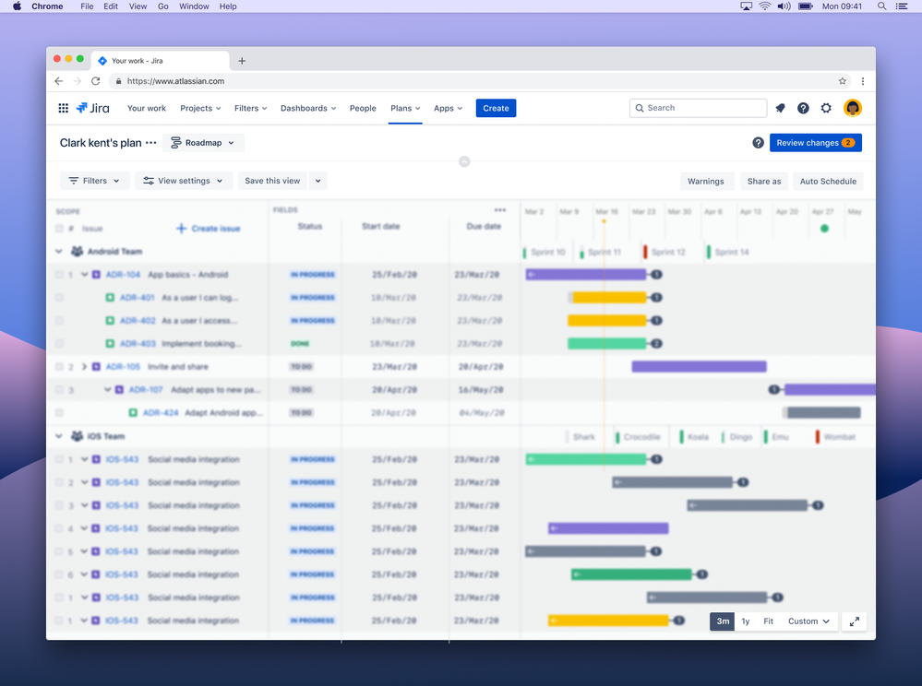The width and height of the screenshot is (922, 686).
Task: Check the box for ADR-401
Action: coord(59,298)
